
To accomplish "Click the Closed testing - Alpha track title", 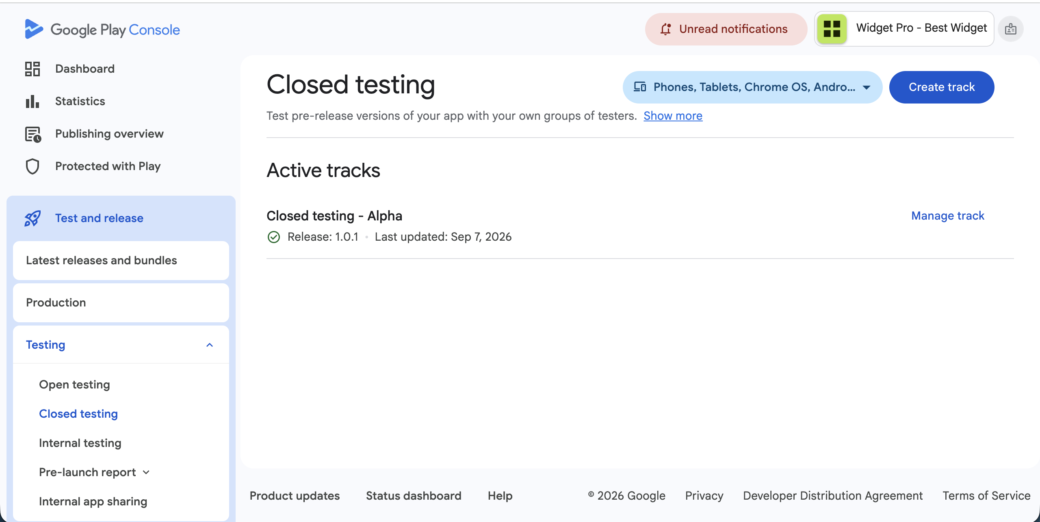I will point(334,216).
